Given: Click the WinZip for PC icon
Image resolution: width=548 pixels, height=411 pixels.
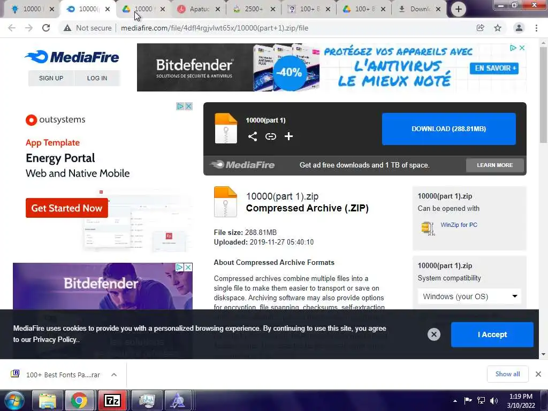Looking at the screenshot, I should (428, 229).
